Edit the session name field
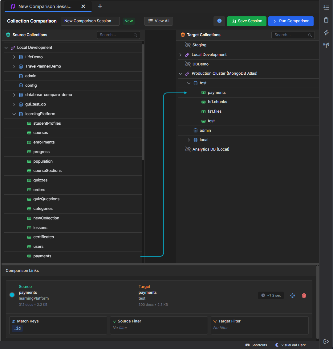Image resolution: width=333 pixels, height=349 pixels. (90, 21)
